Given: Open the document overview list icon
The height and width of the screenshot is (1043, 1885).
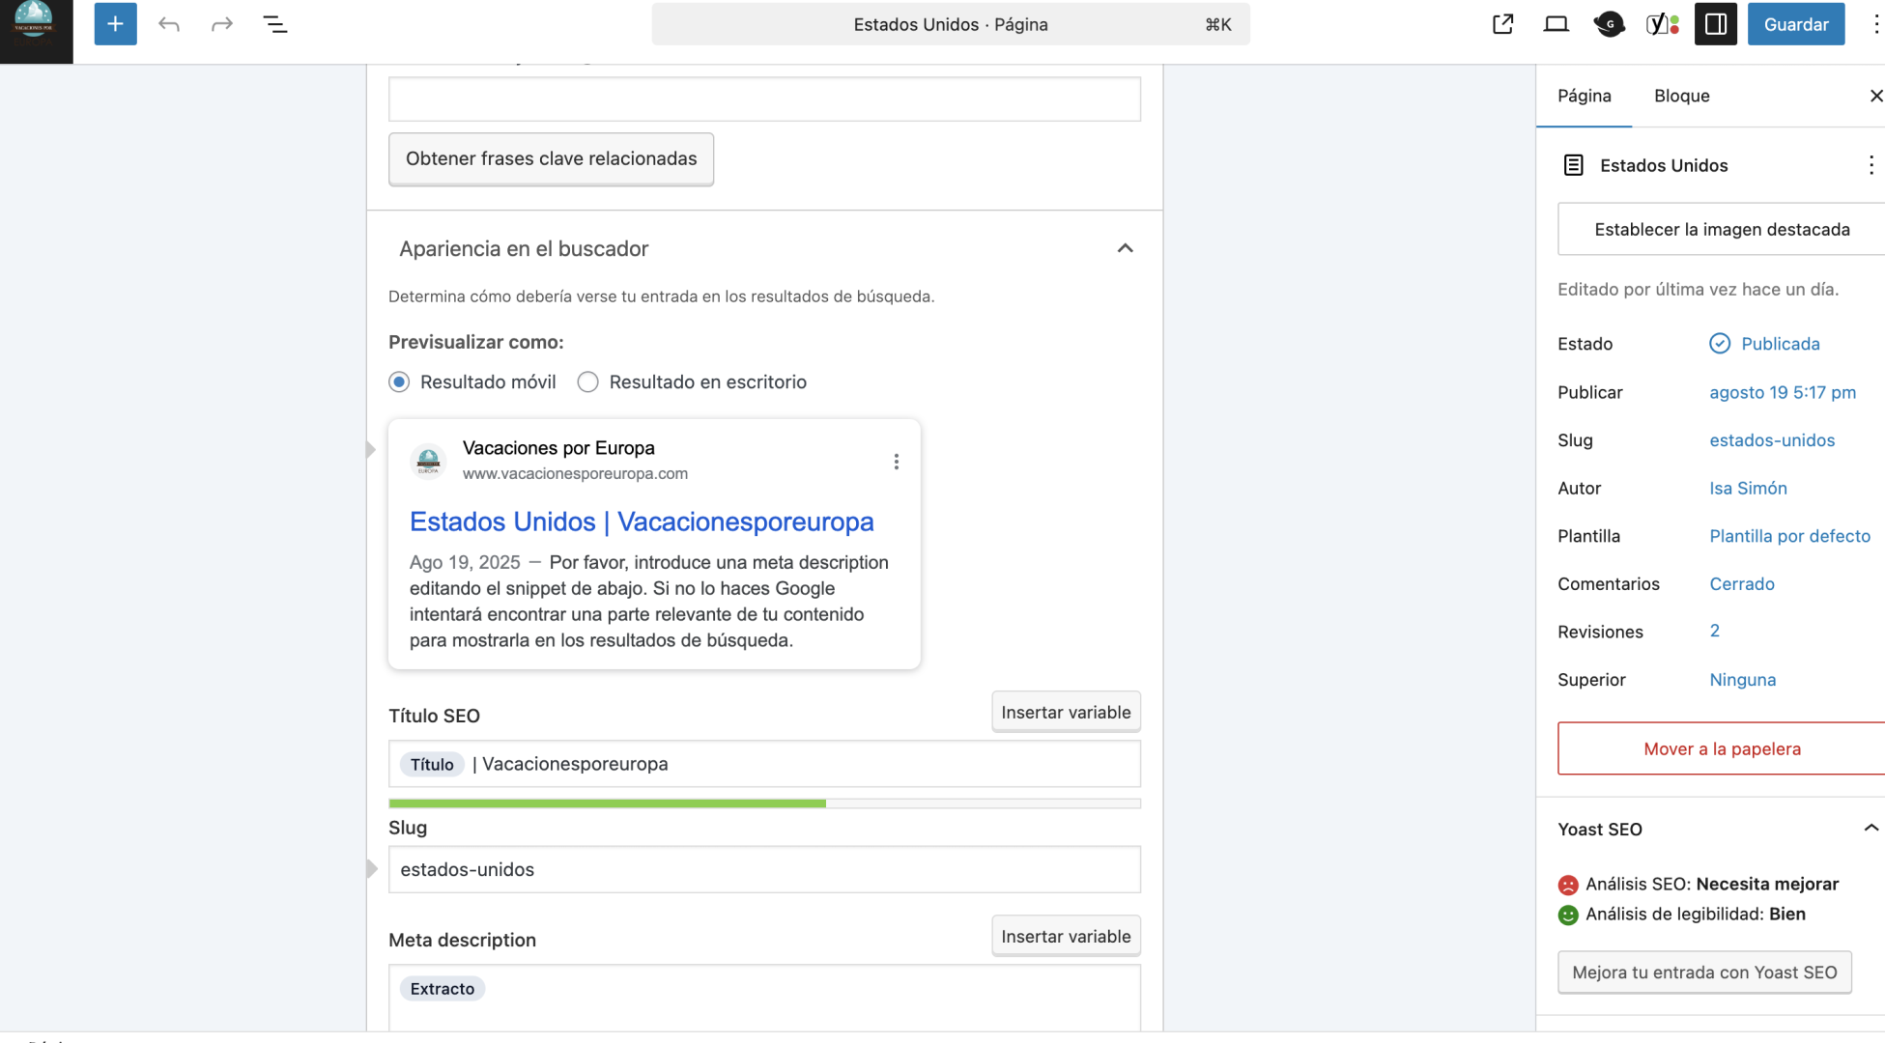Looking at the screenshot, I should tap(275, 24).
